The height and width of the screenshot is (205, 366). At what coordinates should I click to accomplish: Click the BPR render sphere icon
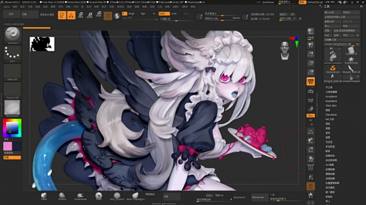[310, 32]
